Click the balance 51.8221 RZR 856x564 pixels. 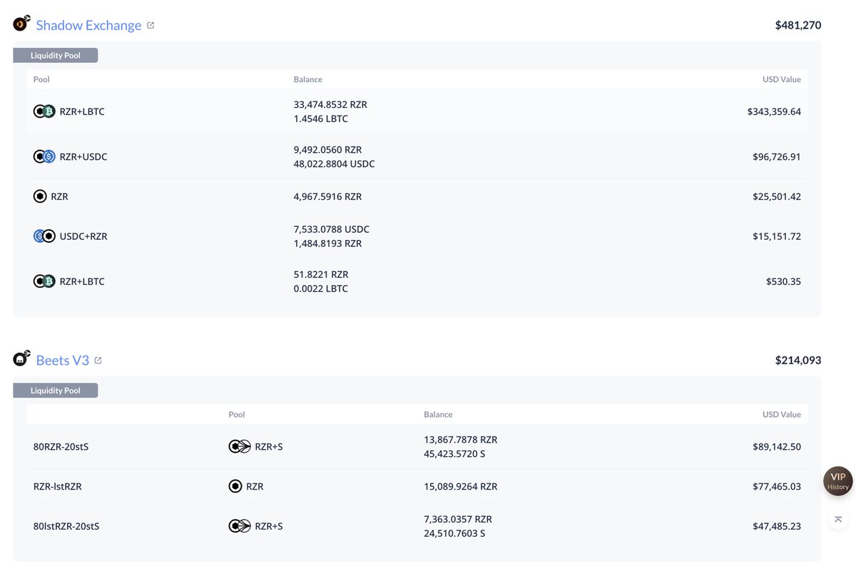pos(321,274)
